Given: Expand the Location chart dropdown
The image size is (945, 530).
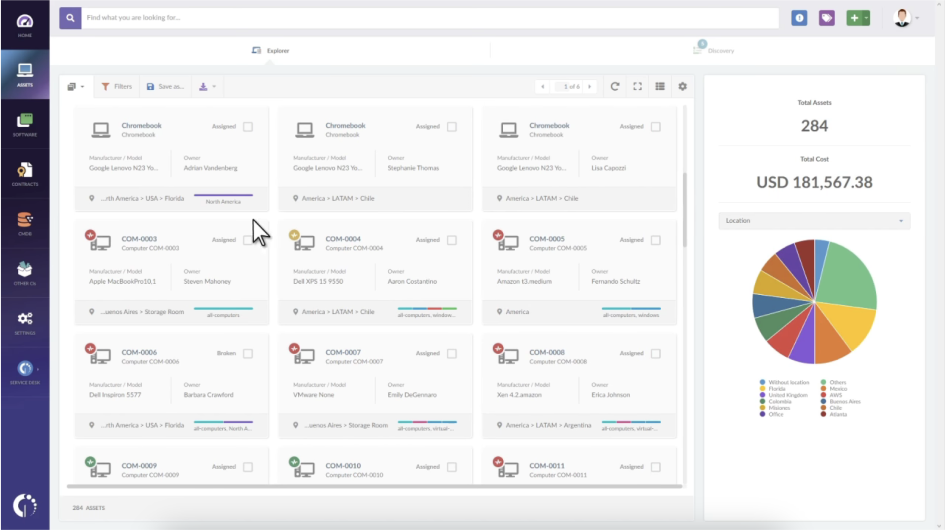Looking at the screenshot, I should (814, 221).
